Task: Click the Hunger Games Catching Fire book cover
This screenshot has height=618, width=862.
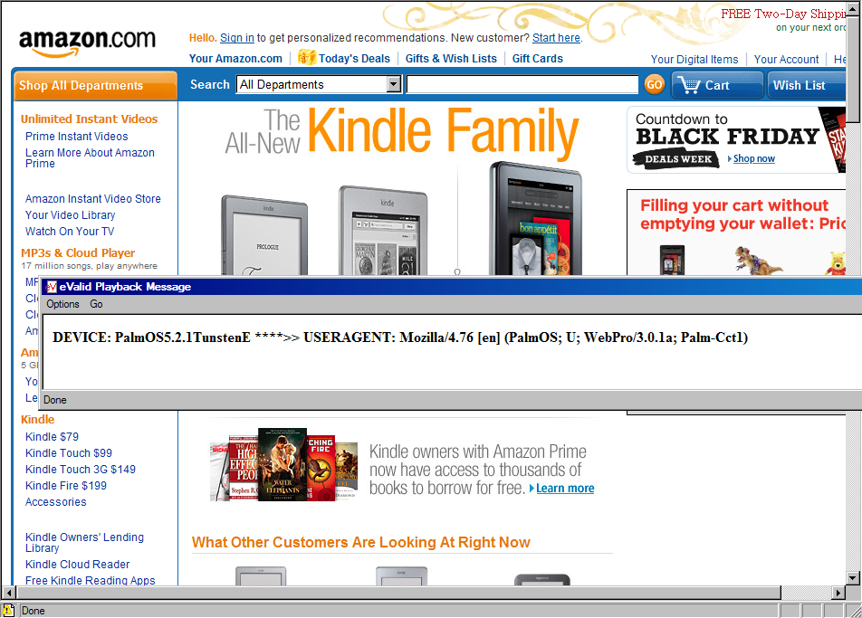Action: coord(321,467)
